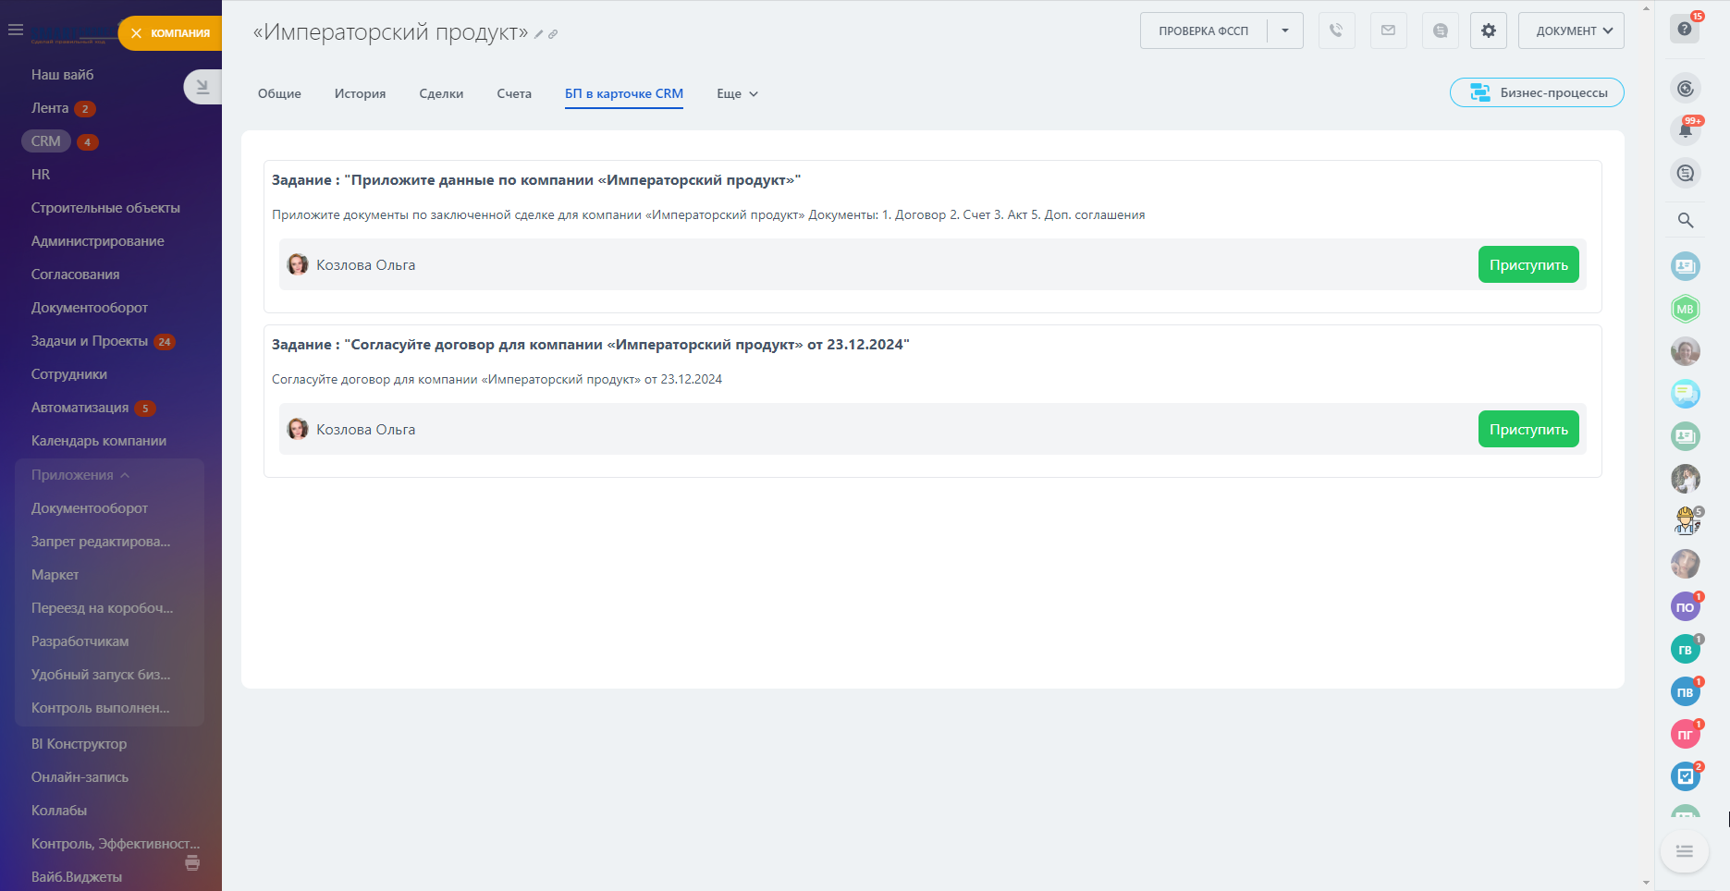This screenshot has width=1730, height=891.
Task: Open Вайб.Виджеты menu item
Action: (77, 877)
